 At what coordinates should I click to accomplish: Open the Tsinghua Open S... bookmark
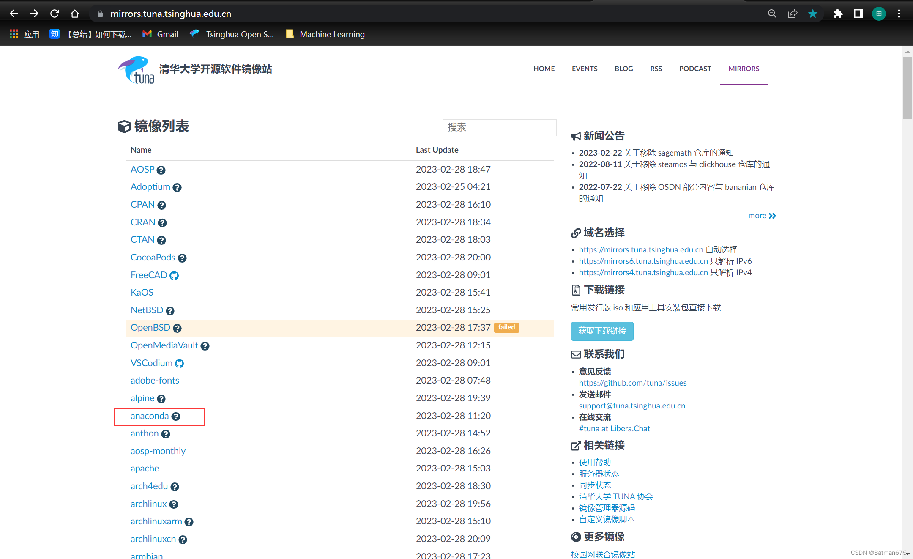pos(232,34)
